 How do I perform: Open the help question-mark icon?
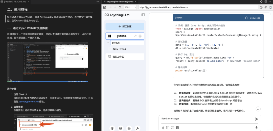coord(261,8)
